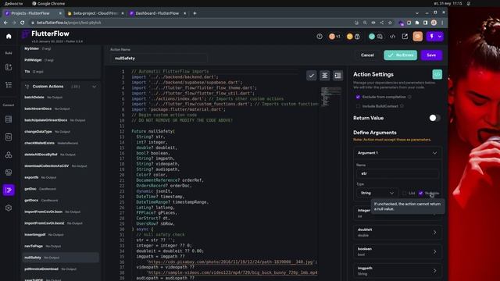Click the format code editor icon

pos(325,76)
